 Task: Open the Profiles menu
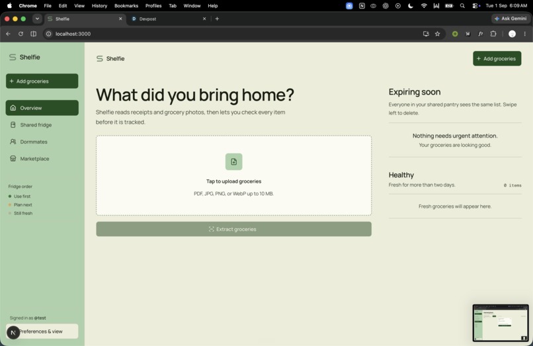point(153,5)
